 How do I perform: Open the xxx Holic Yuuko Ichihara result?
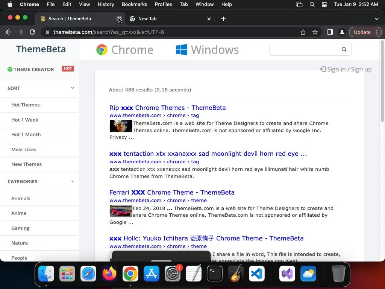pos(206,238)
